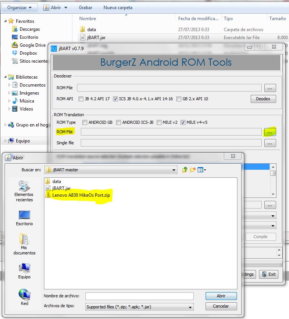Click Abrir button in file dialog

[221, 296]
